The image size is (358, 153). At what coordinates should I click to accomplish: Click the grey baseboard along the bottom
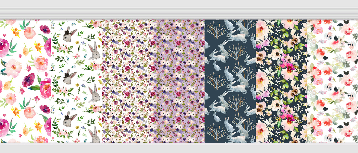pyautogui.click(x=179, y=148)
